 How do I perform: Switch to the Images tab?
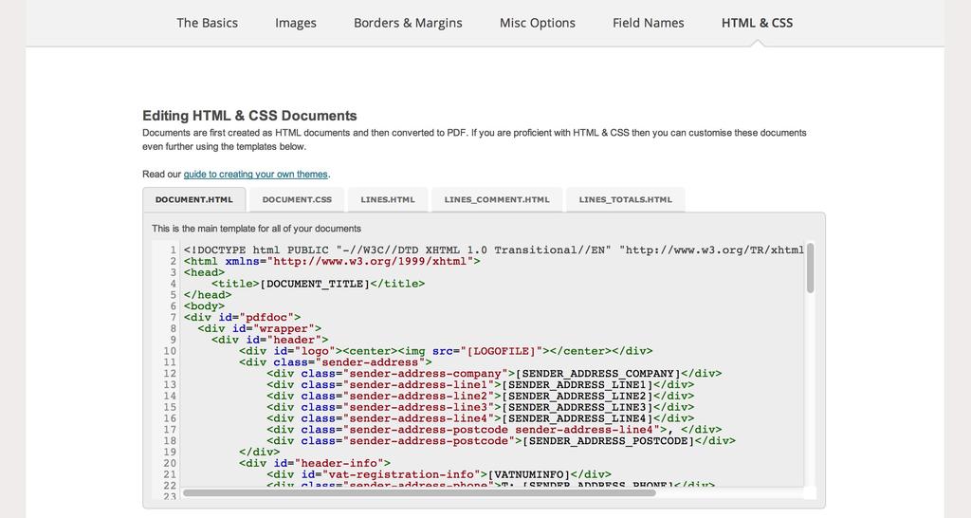point(296,23)
